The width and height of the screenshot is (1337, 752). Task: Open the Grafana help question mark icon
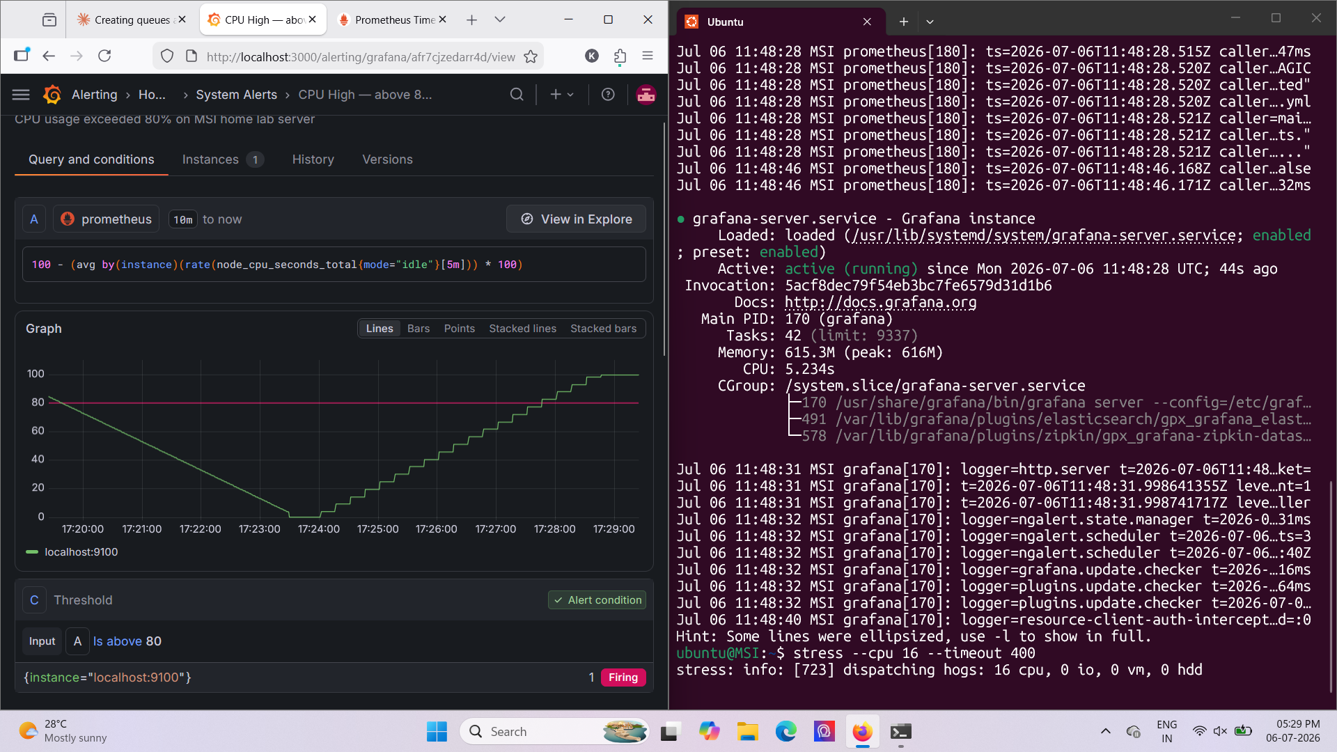tap(608, 95)
